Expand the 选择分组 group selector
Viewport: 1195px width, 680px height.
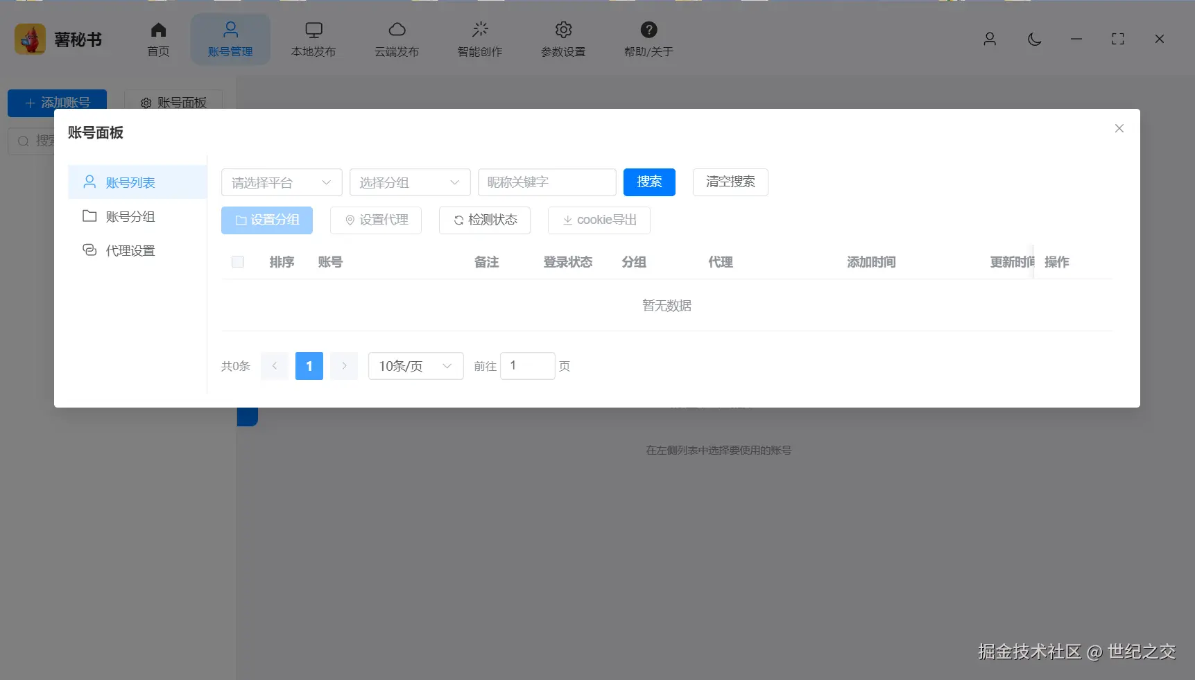[409, 182]
